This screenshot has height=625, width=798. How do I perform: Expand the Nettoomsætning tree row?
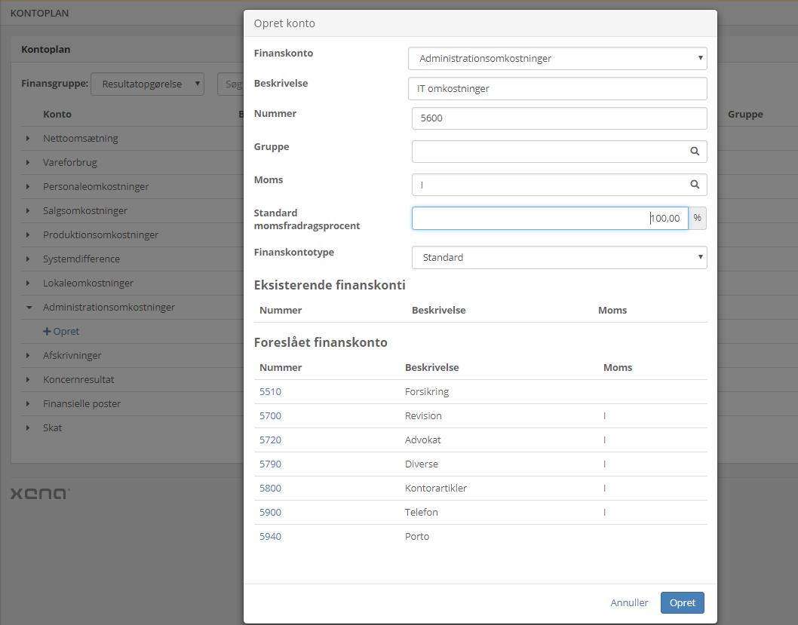point(28,139)
